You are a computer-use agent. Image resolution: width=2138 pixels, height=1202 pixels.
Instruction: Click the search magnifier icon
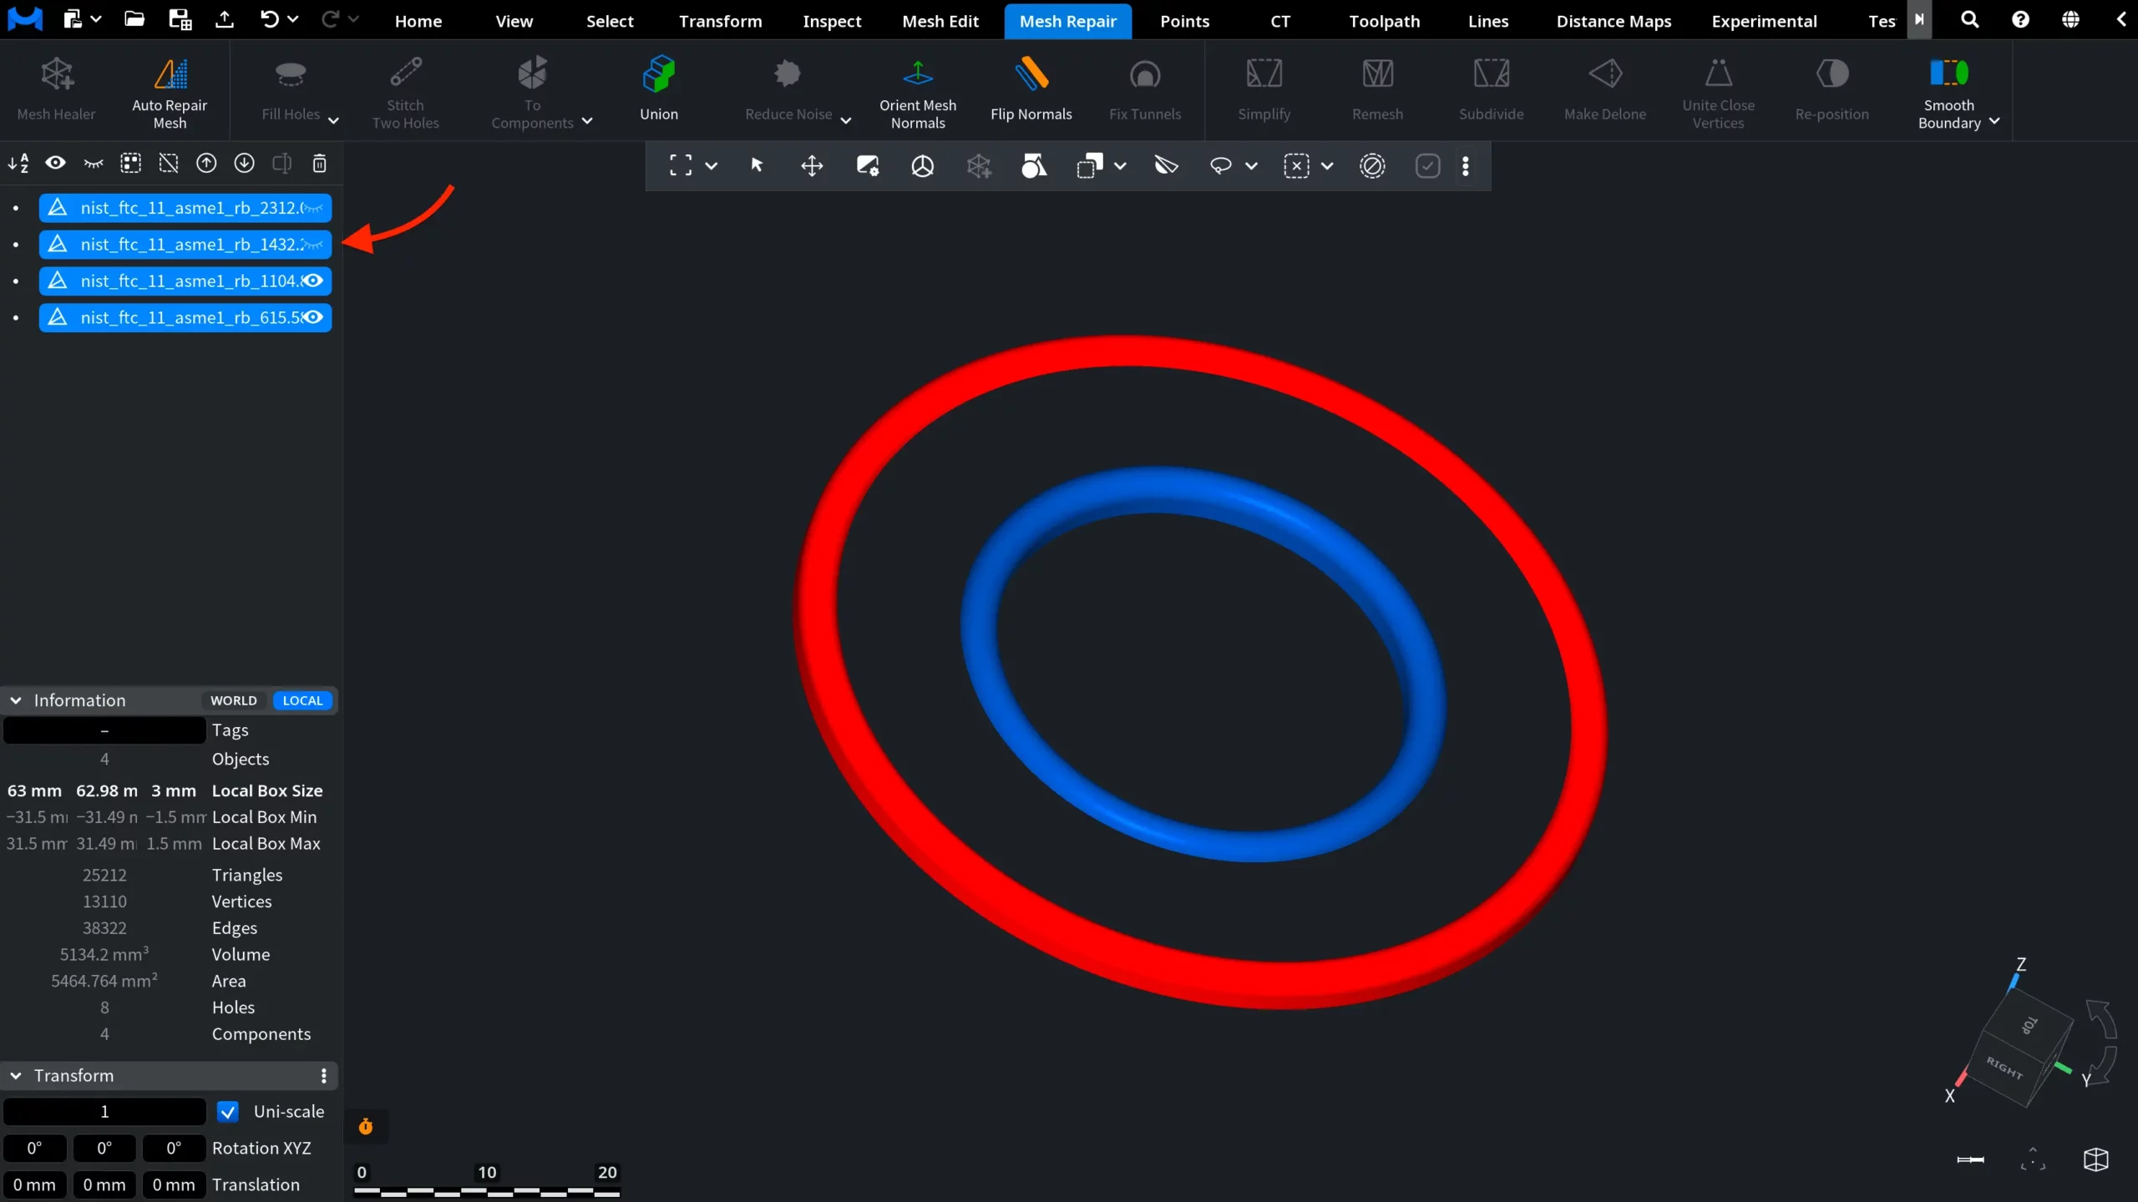(x=1970, y=19)
